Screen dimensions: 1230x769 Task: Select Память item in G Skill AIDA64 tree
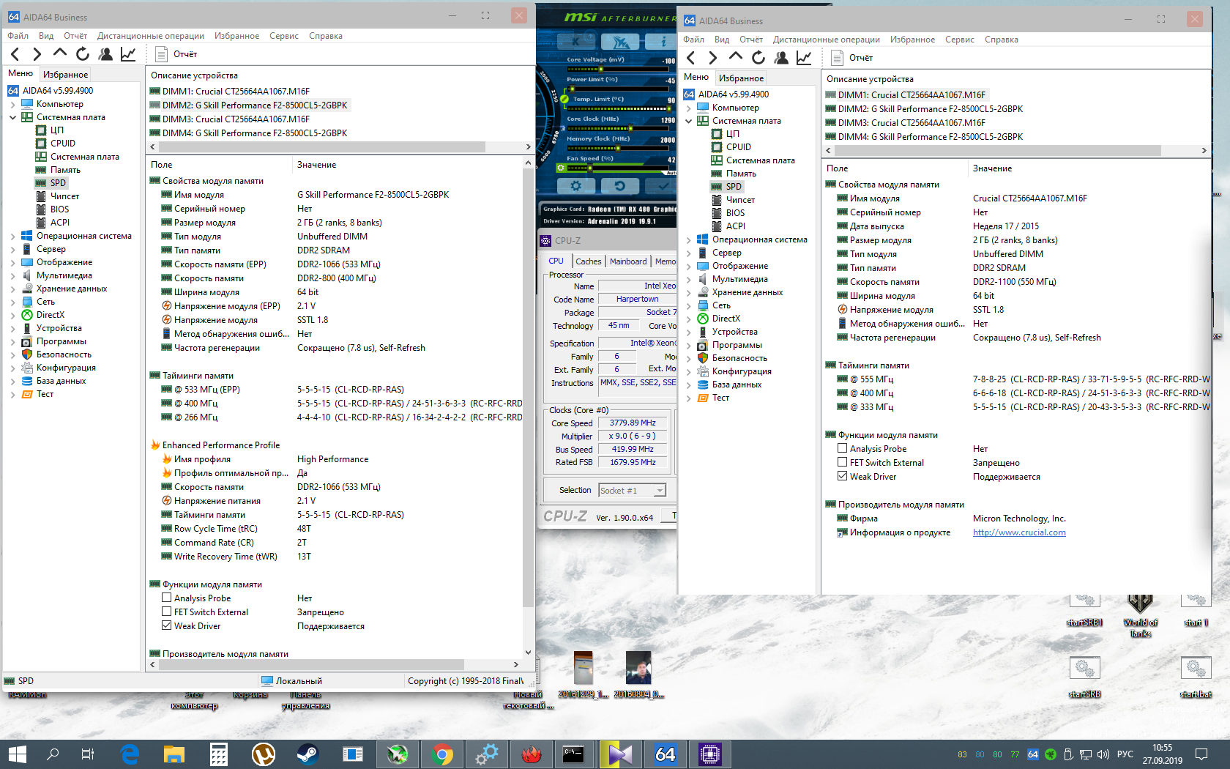click(x=58, y=170)
